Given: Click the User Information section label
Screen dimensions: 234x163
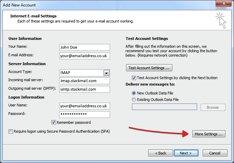Looking at the screenshot, I should (x=25, y=39).
